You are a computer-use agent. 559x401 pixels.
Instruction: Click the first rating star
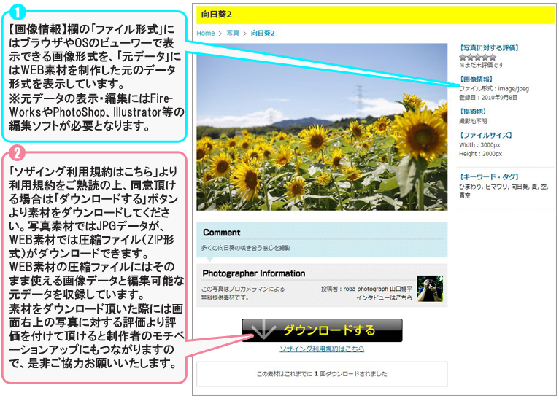point(463,57)
